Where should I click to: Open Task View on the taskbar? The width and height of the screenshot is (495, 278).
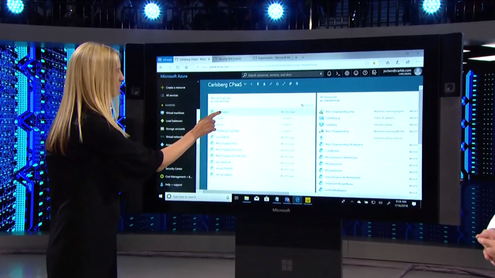(x=236, y=198)
